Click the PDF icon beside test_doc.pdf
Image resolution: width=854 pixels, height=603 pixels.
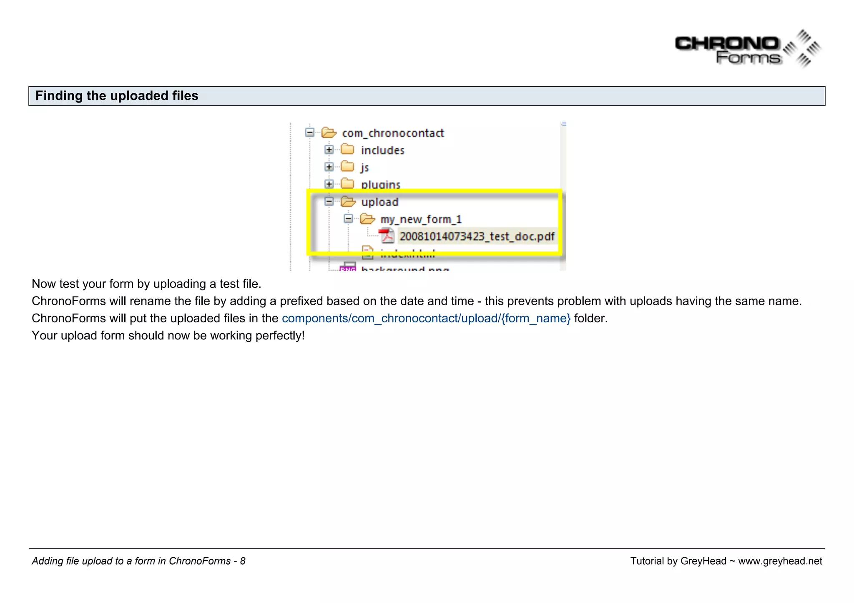[x=387, y=236]
